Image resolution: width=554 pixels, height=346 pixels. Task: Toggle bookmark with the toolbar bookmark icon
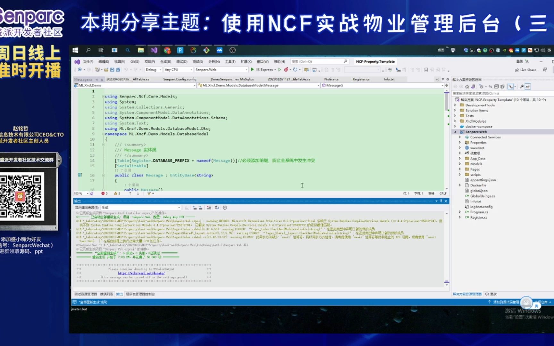426,70
